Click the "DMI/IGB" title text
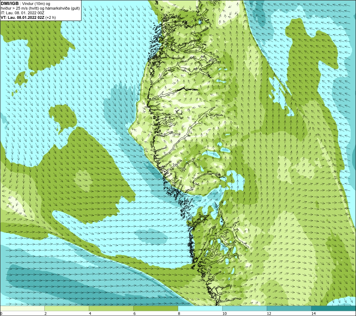This screenshot has height=316, width=356. coord(10,4)
